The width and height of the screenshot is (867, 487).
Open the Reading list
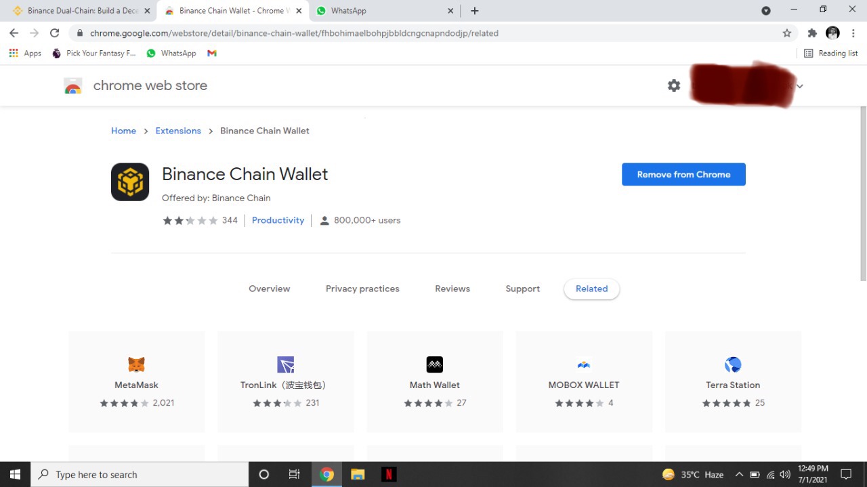point(830,53)
